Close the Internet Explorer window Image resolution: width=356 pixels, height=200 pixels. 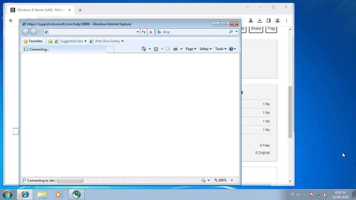pos(234,24)
